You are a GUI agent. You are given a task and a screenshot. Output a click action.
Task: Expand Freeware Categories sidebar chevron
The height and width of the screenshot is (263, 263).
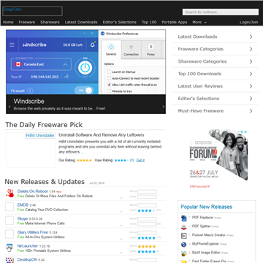251,49
